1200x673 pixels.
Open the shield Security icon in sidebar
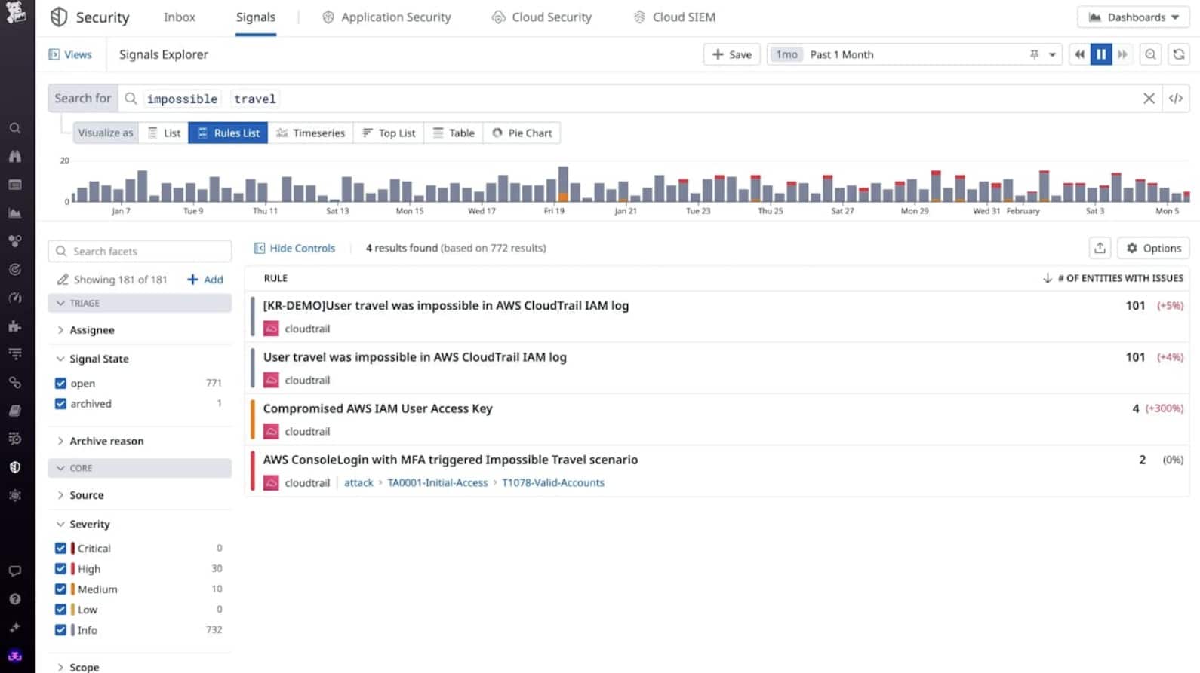(x=14, y=467)
